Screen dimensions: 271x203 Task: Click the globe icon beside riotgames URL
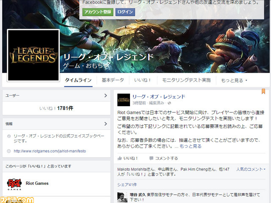[8, 151]
